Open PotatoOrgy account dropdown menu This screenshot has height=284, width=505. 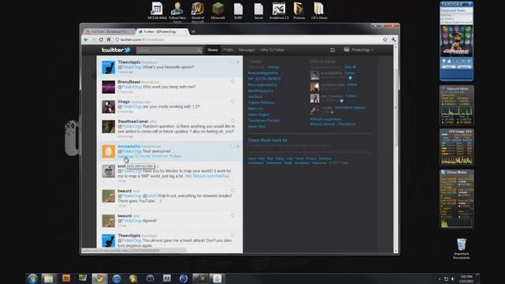click(359, 50)
